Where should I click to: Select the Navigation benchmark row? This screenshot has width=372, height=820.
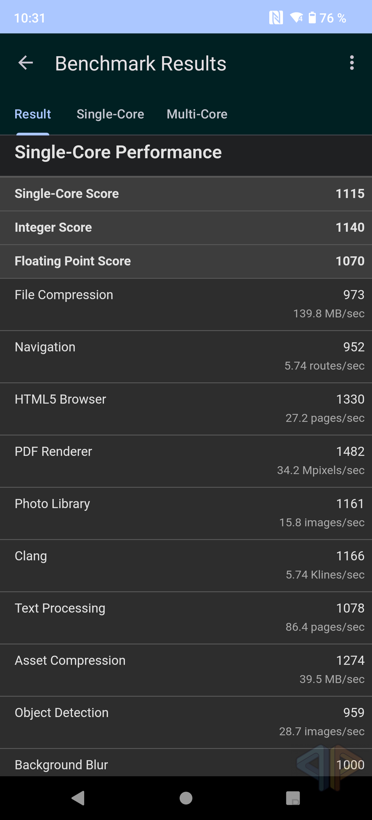[186, 357]
